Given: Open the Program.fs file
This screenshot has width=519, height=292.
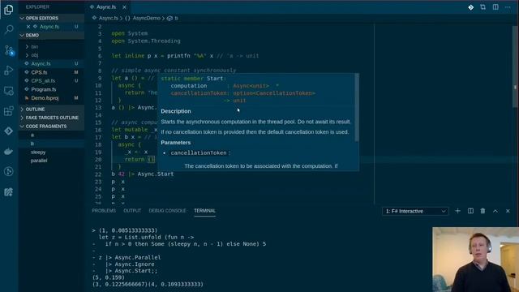Looking at the screenshot, I should [52, 89].
